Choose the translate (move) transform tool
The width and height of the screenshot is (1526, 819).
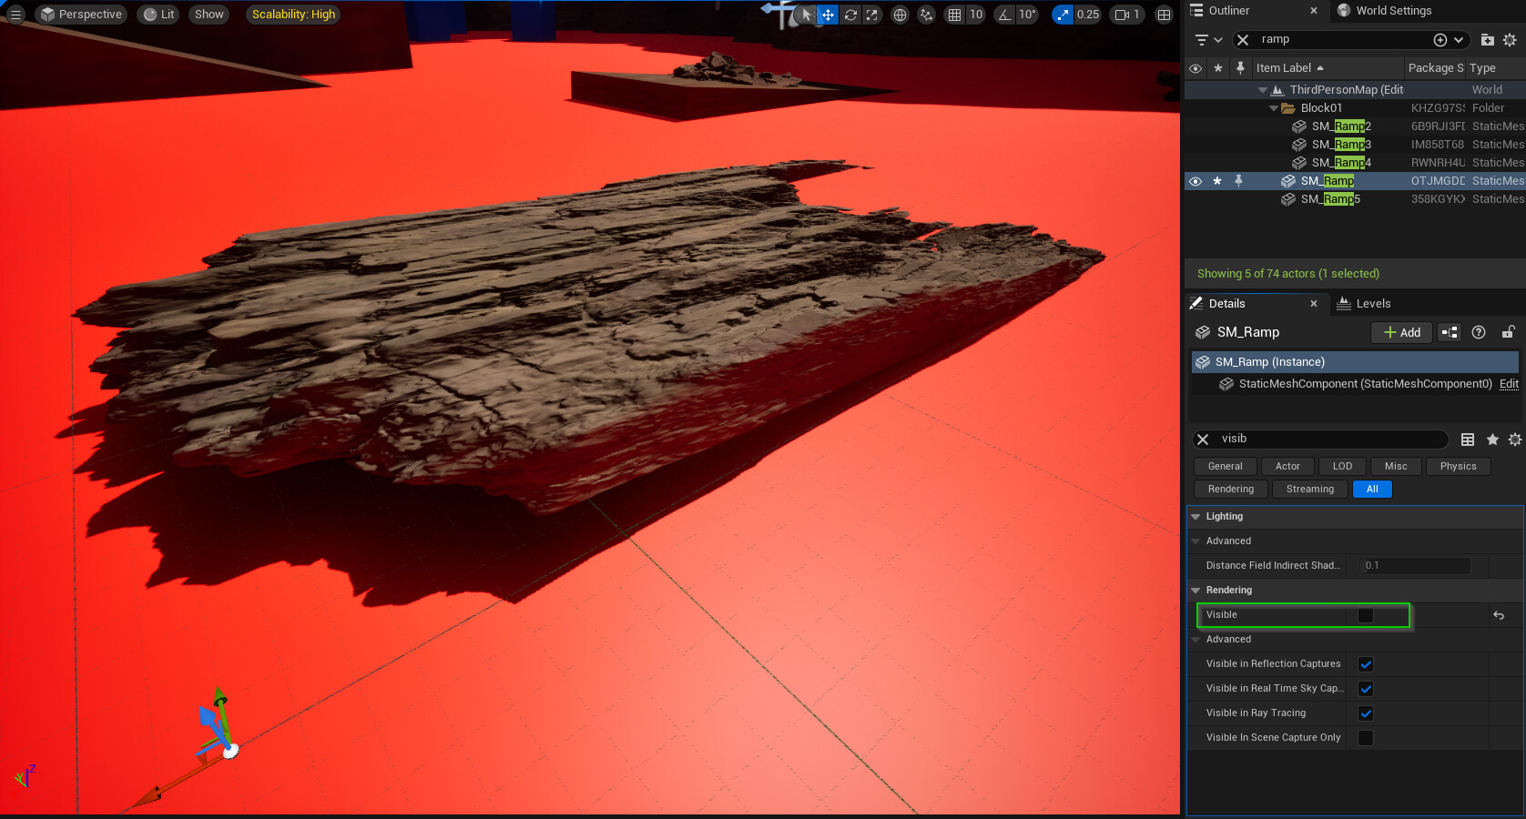tap(828, 15)
